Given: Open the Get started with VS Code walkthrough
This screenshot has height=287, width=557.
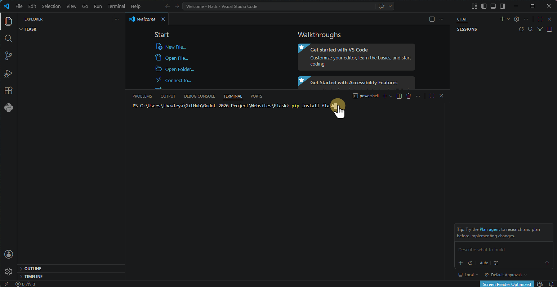Looking at the screenshot, I should point(356,57).
